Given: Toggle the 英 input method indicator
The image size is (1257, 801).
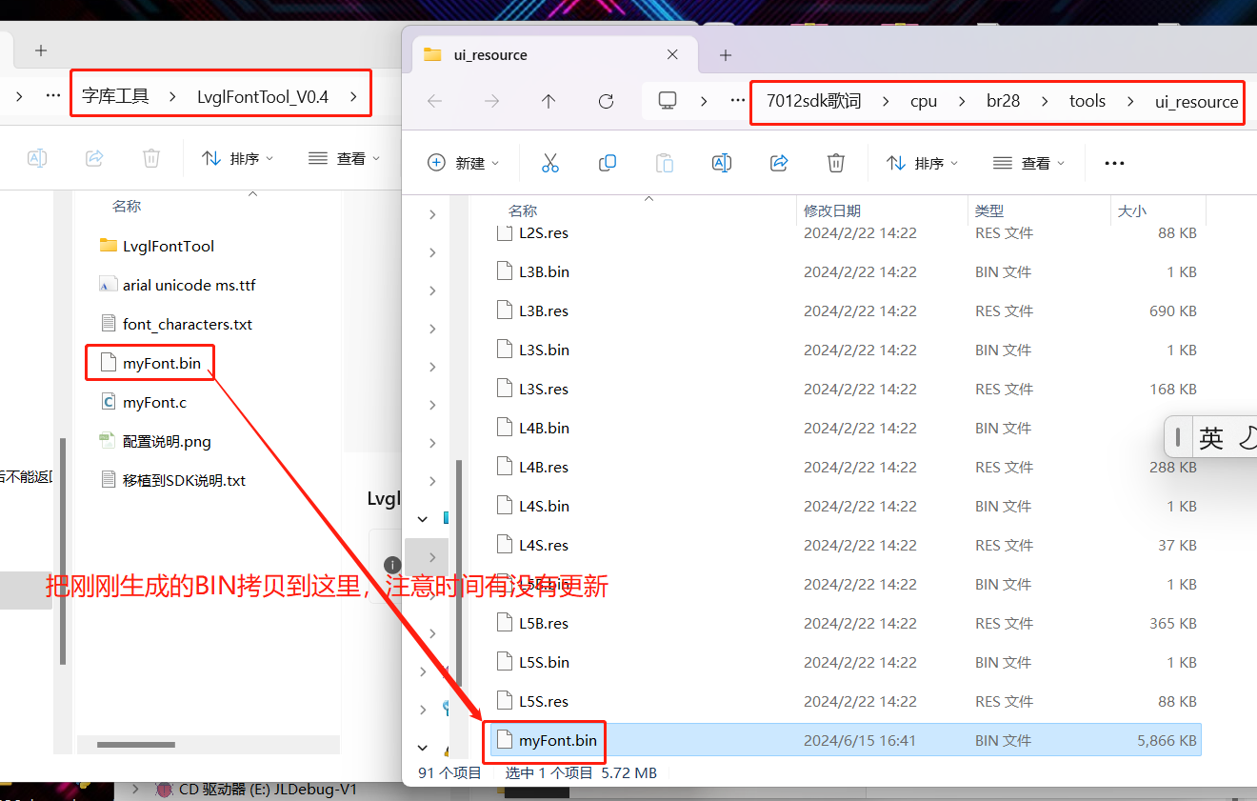Looking at the screenshot, I should click(x=1211, y=437).
